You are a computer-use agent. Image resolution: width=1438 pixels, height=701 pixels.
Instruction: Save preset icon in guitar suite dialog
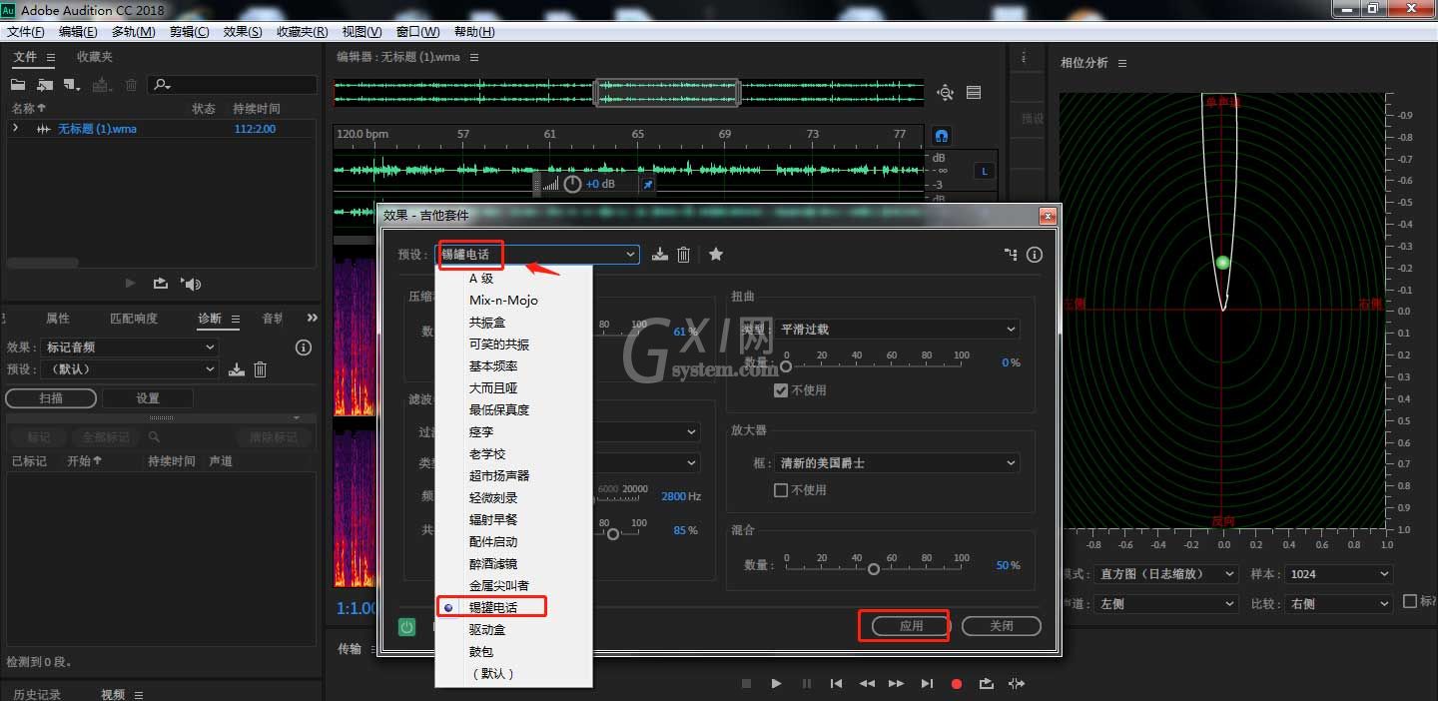click(x=659, y=255)
